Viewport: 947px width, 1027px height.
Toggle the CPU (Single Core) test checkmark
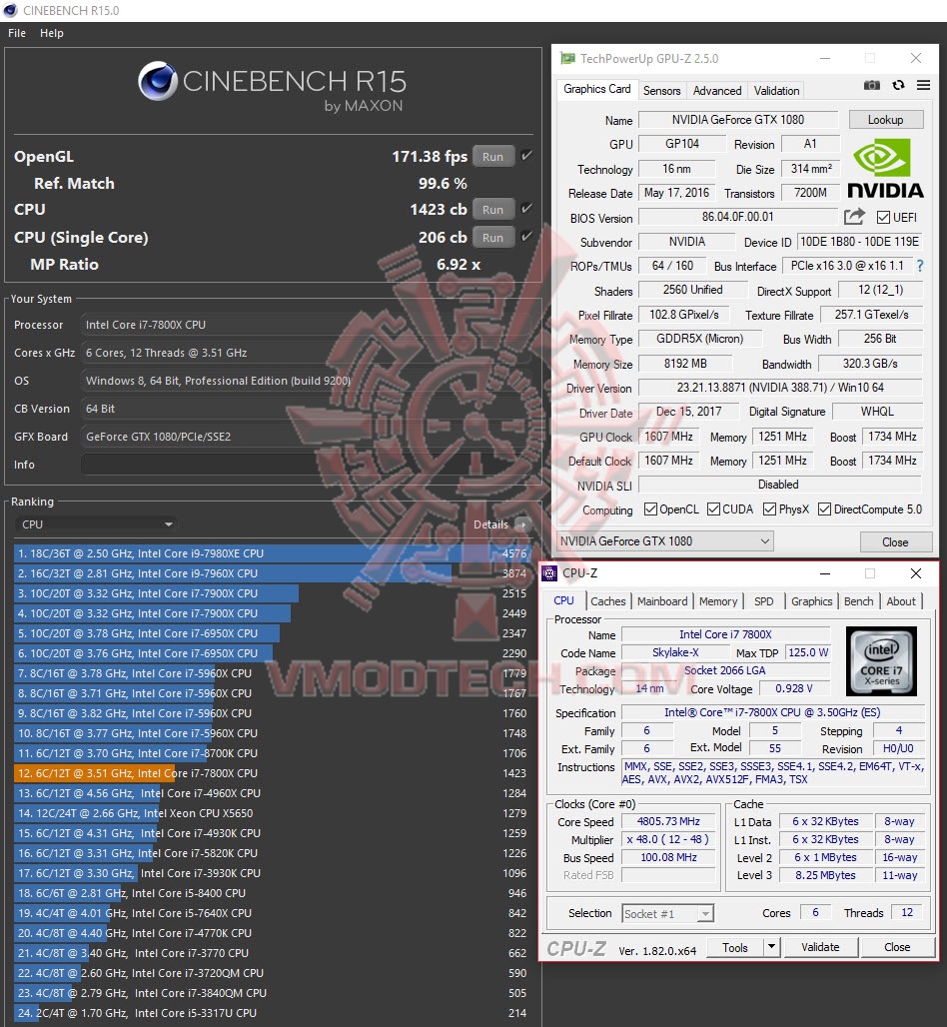pyautogui.click(x=525, y=237)
